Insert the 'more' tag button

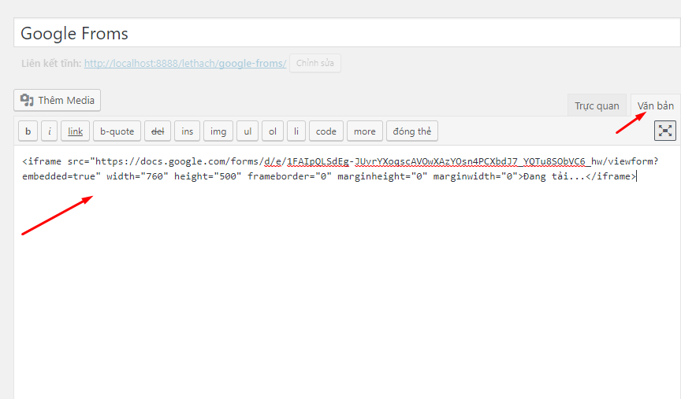[x=364, y=131]
